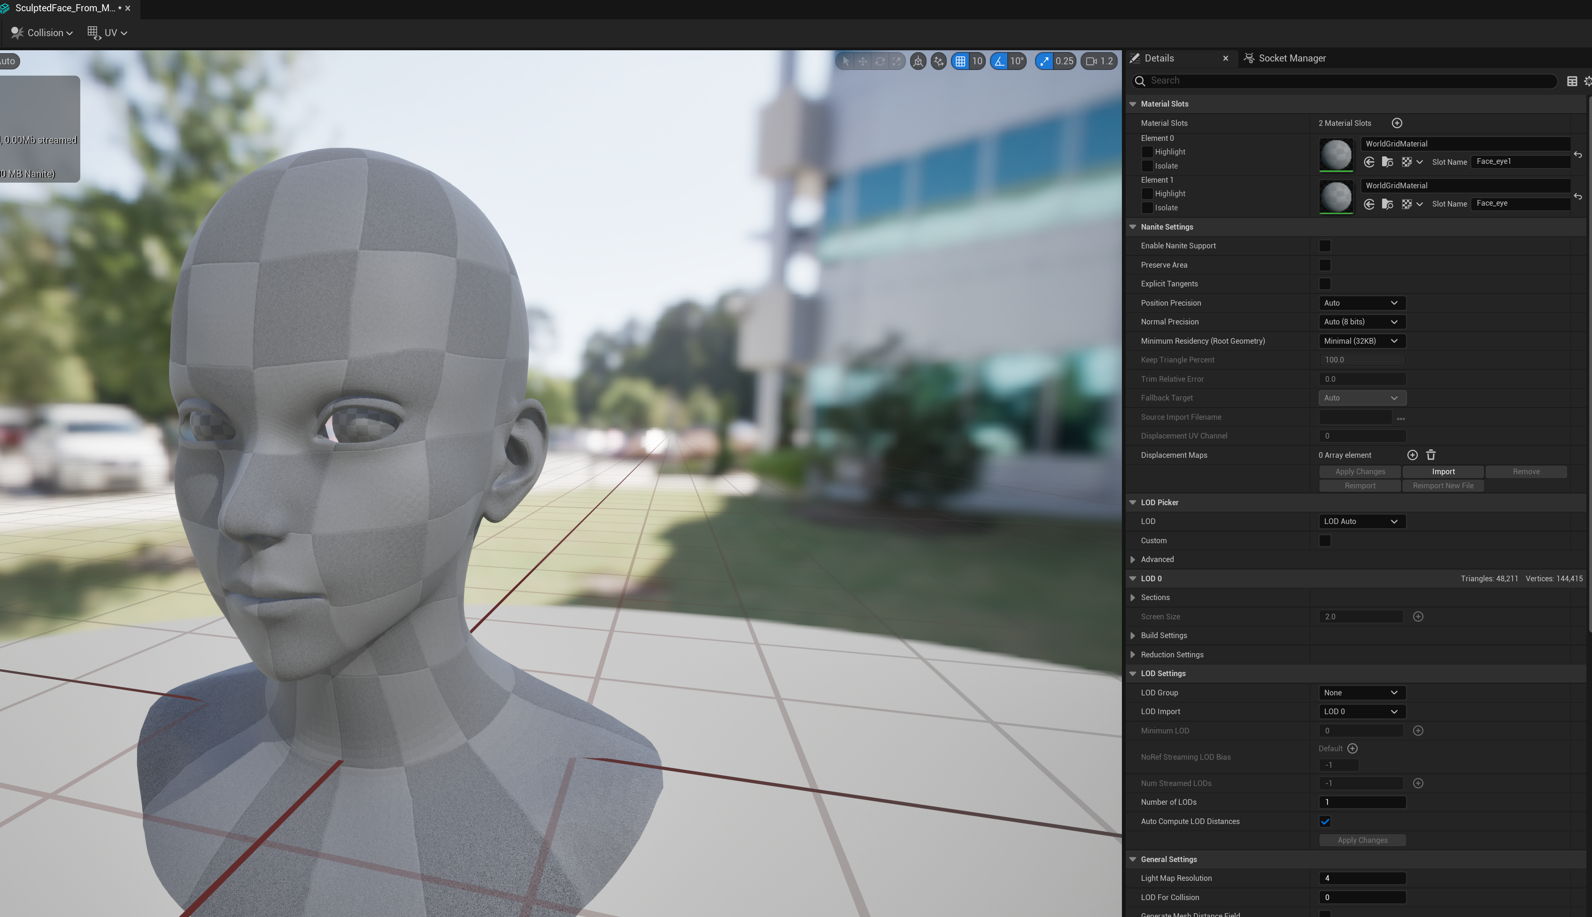Open the Collision menu

(42, 33)
